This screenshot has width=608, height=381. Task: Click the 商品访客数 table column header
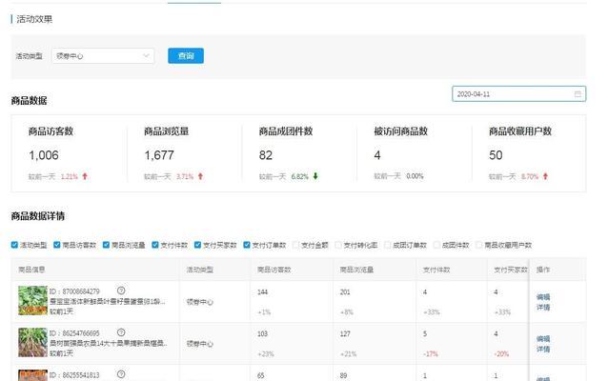click(274, 270)
